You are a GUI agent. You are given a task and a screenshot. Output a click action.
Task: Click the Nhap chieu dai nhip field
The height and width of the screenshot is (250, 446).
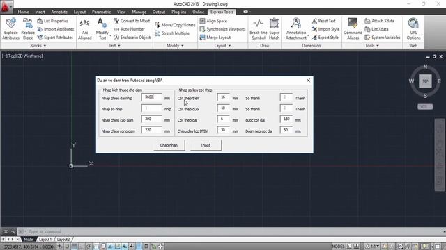point(151,97)
